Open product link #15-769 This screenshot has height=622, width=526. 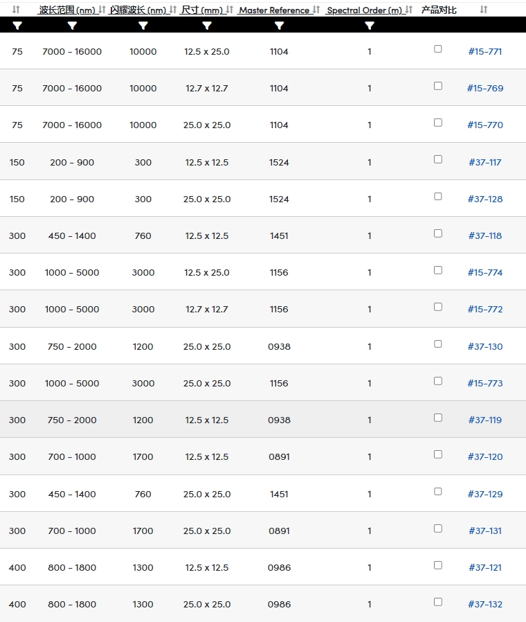pyautogui.click(x=485, y=88)
